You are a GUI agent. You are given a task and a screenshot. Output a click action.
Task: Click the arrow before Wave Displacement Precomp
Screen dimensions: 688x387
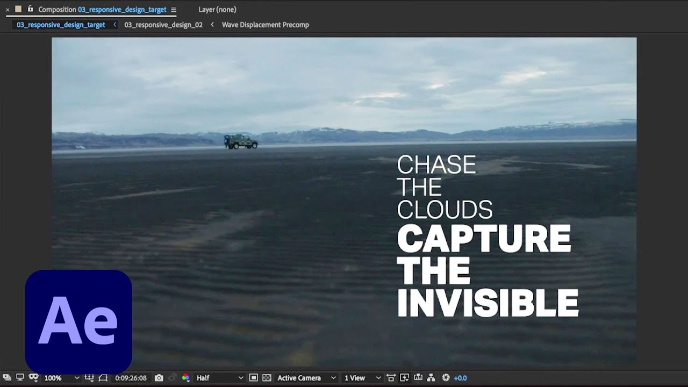[x=212, y=25]
